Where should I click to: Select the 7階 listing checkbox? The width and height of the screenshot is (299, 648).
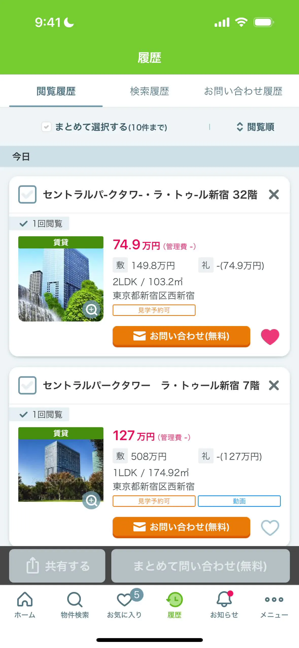[27, 385]
